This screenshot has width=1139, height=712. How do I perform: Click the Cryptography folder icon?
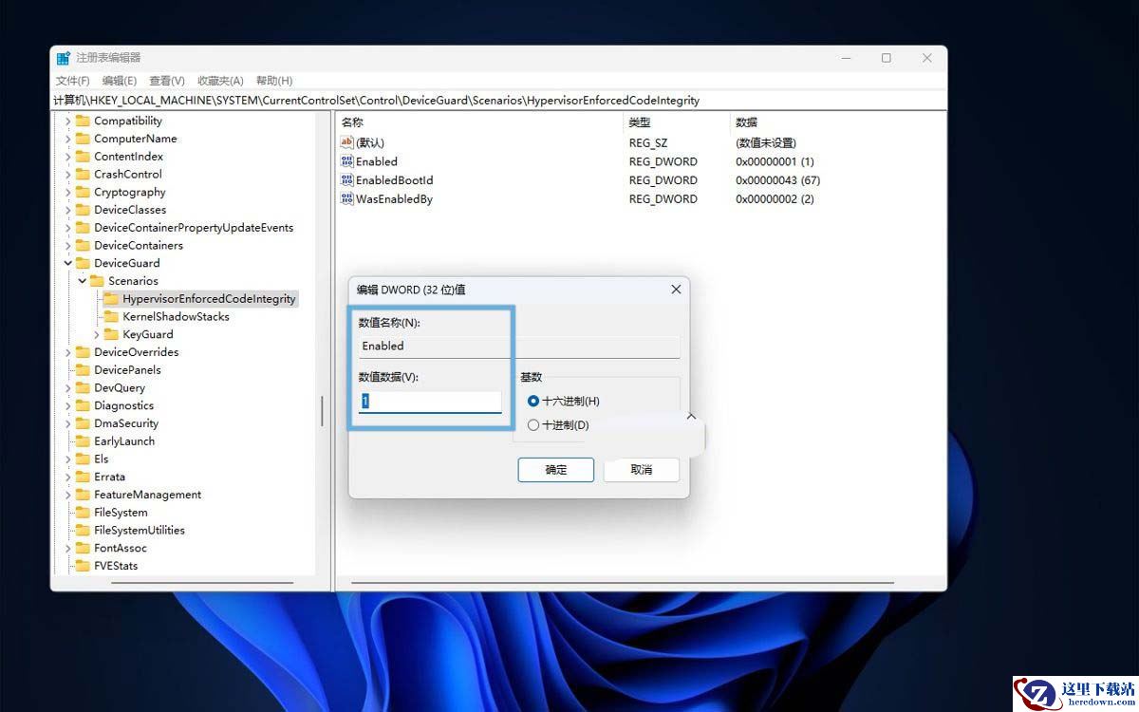pos(83,192)
